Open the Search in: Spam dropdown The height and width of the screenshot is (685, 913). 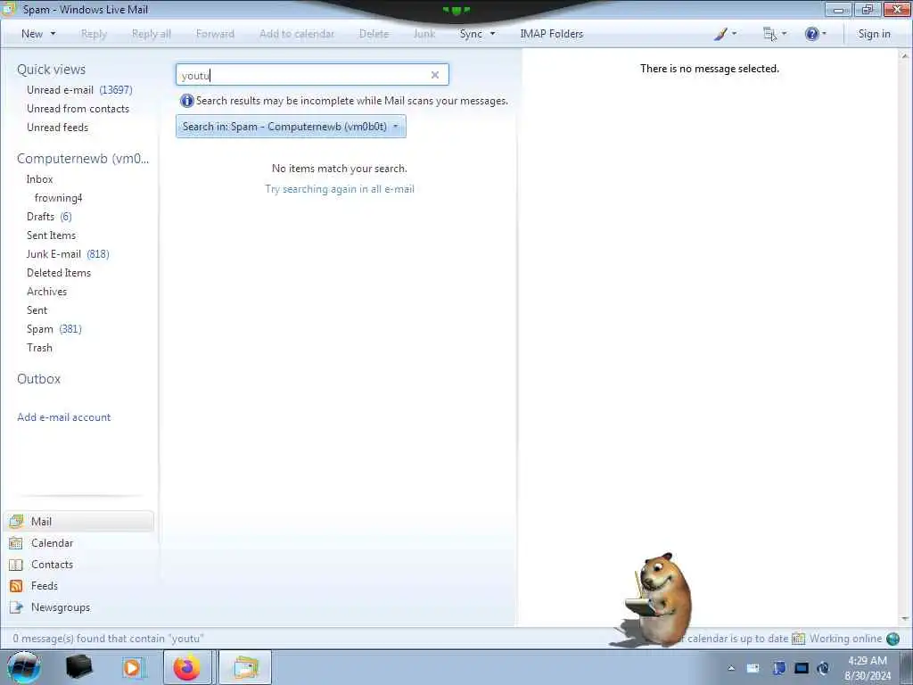(291, 127)
